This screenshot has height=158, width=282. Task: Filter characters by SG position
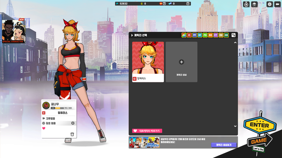pyautogui.click(x=210, y=35)
